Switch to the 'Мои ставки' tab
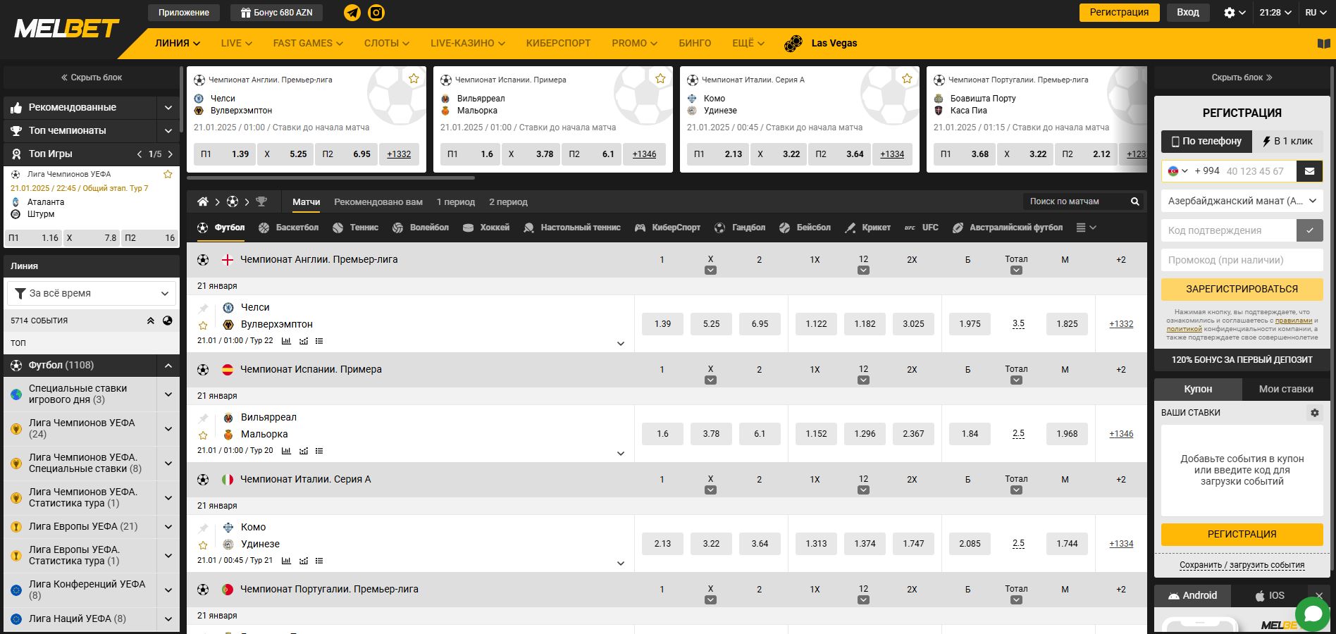The height and width of the screenshot is (634, 1336). (1285, 389)
